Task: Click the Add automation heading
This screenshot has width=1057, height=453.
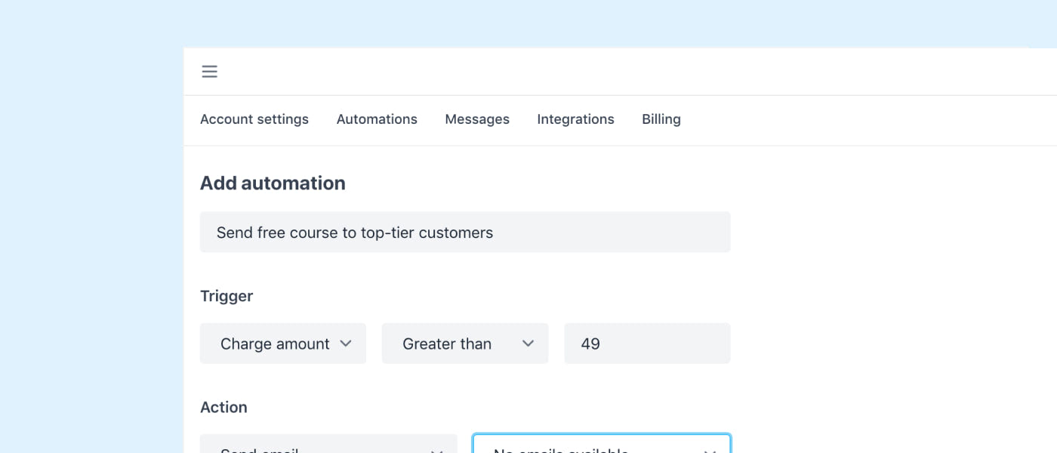Action: tap(273, 183)
